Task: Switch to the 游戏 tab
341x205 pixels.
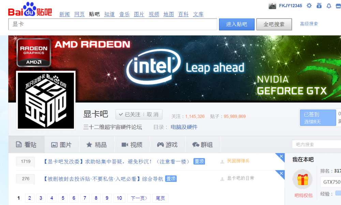Action: (x=167, y=145)
